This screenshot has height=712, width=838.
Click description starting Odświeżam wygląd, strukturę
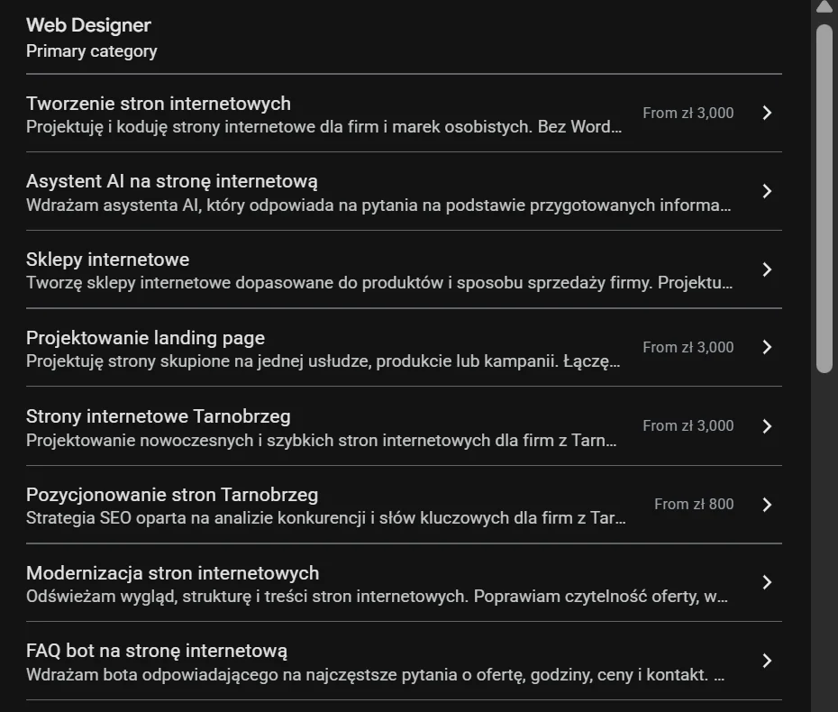click(x=377, y=597)
